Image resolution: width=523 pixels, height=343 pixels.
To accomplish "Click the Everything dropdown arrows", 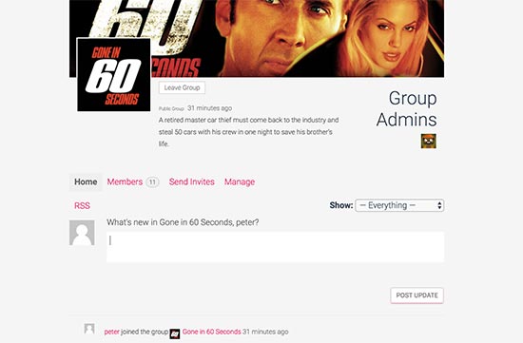I will 439,205.
